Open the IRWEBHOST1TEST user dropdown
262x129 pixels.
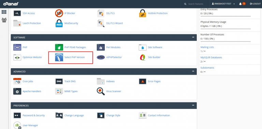(x=223, y=4)
